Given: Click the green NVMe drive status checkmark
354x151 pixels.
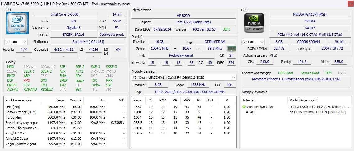Looking at the screenshot, I should [244, 107].
